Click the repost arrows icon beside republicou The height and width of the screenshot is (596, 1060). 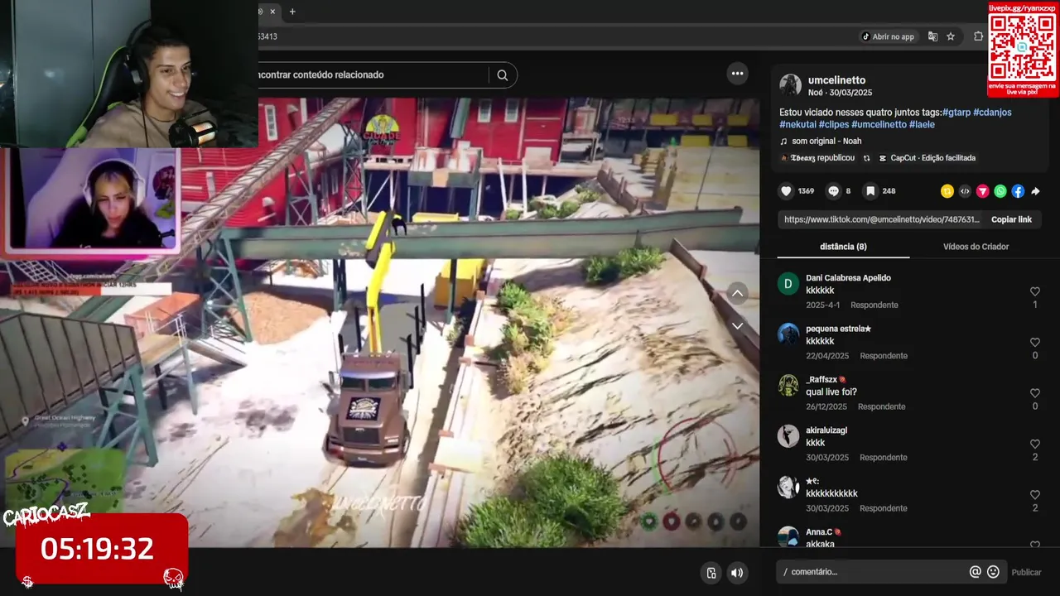866,158
